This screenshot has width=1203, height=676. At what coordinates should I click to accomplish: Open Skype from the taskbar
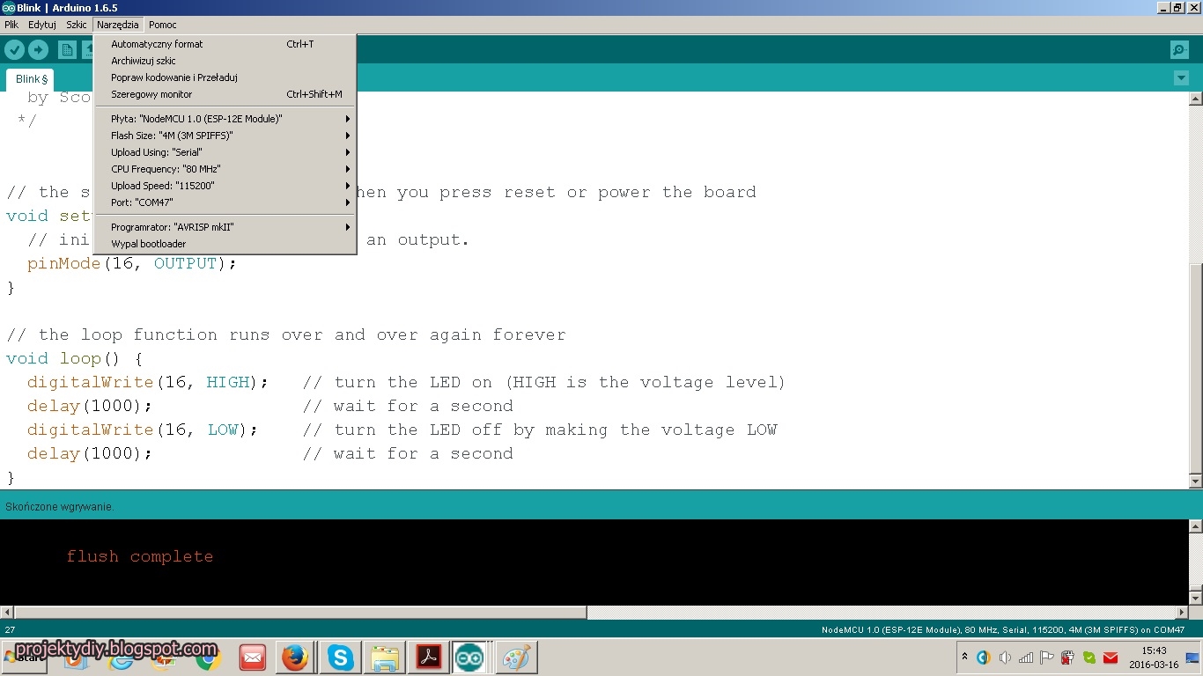tap(340, 658)
